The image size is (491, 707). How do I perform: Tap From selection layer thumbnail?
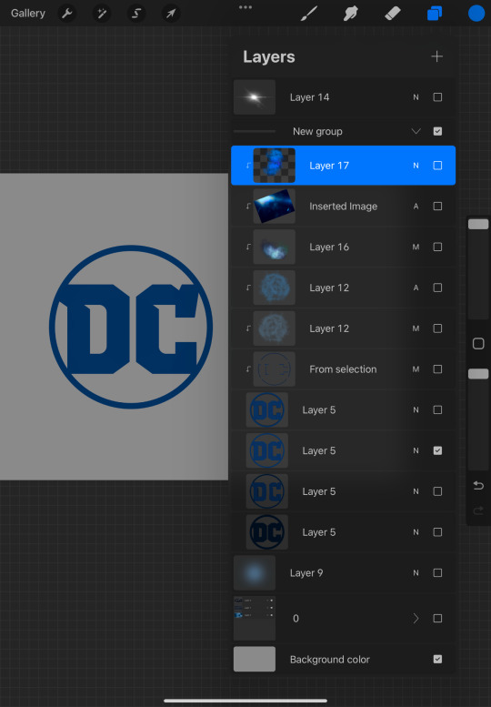pyautogui.click(x=275, y=369)
